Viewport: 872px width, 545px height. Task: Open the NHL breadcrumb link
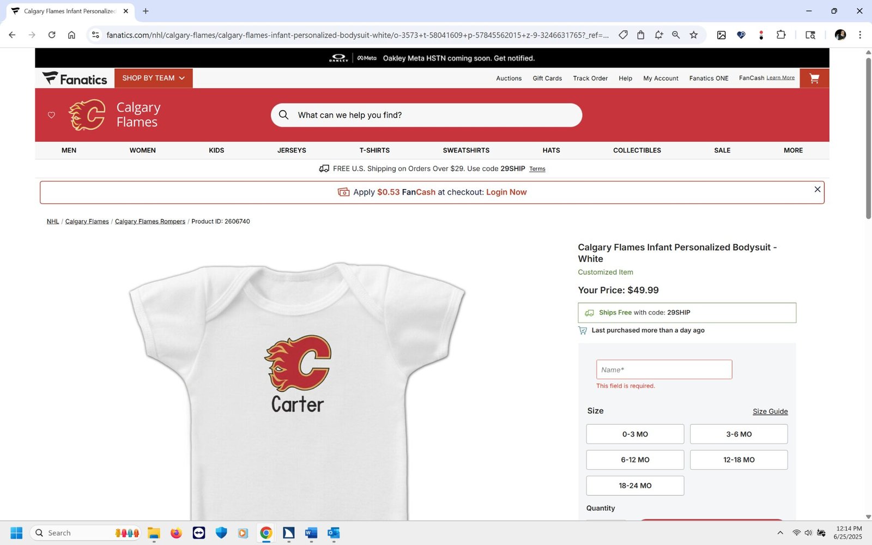(x=52, y=221)
